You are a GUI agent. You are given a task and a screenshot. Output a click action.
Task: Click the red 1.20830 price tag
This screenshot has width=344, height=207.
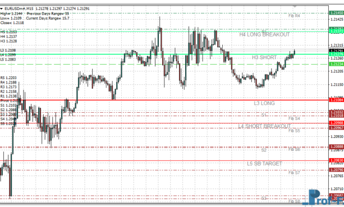[336, 160]
